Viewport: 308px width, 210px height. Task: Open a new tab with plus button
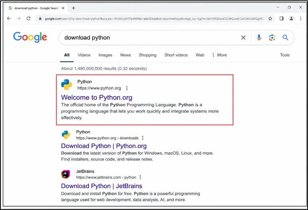pos(74,8)
